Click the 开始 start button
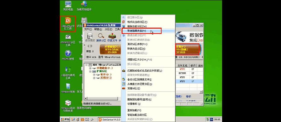Screen dimensions: 281x122 (65, 119)
